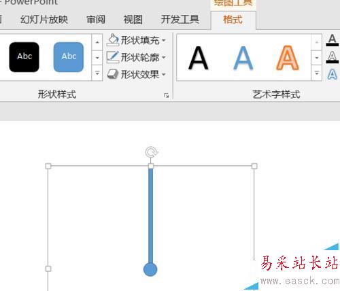340x291 pixels.
Task: Open the 形状填充 dropdown arrow
Action: 164,41
